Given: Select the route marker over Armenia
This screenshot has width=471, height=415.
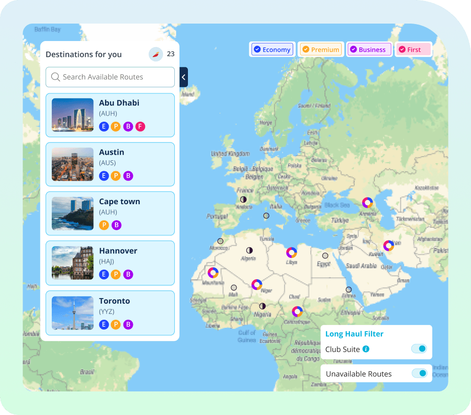Looking at the screenshot, I should [367, 203].
